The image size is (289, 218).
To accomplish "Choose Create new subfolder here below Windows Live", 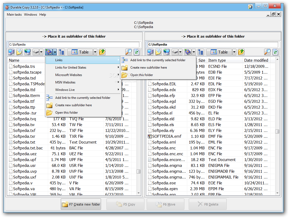I will click(83, 105).
